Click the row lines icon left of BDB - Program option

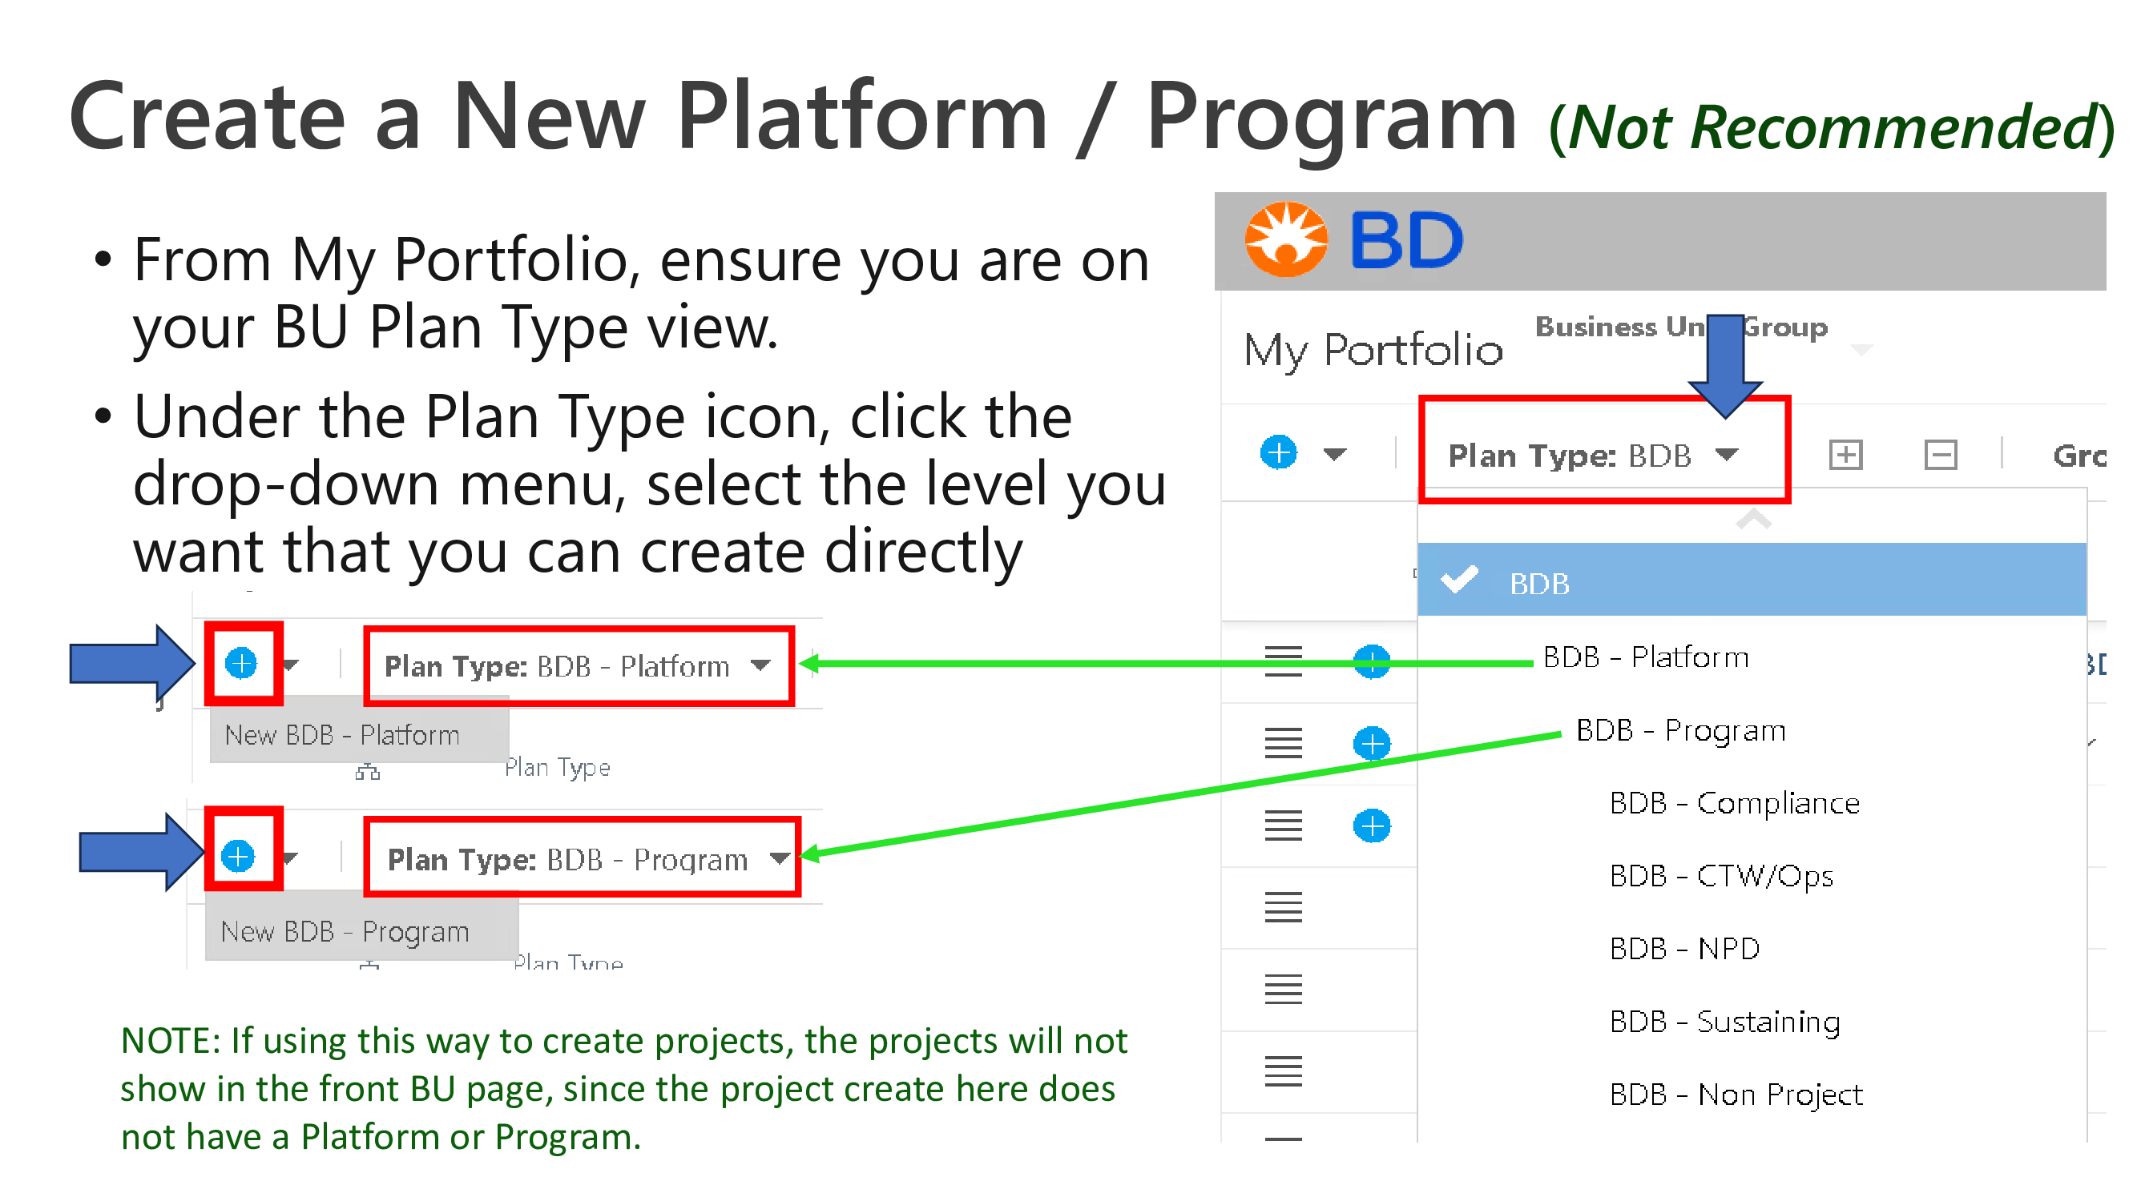[x=1283, y=743]
